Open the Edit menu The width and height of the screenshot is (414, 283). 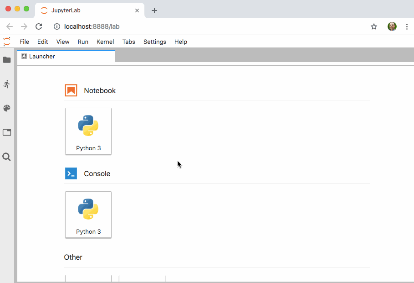(x=42, y=42)
